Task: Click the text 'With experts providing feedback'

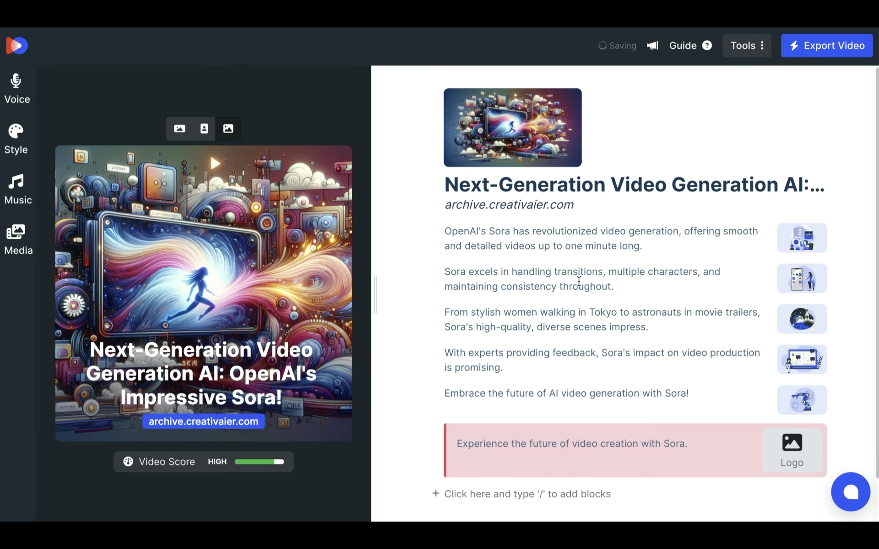Action: pyautogui.click(x=521, y=353)
